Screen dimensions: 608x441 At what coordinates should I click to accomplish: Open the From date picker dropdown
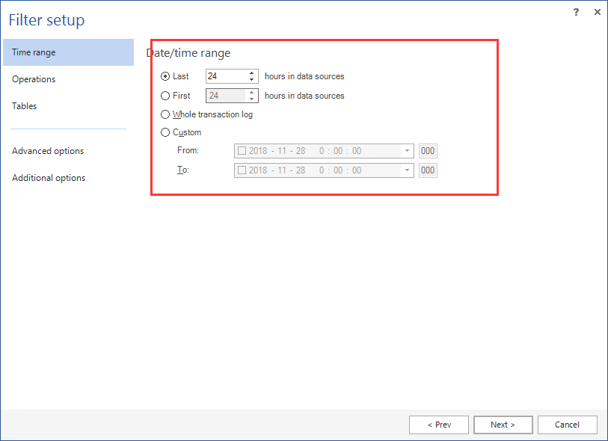[x=408, y=150]
